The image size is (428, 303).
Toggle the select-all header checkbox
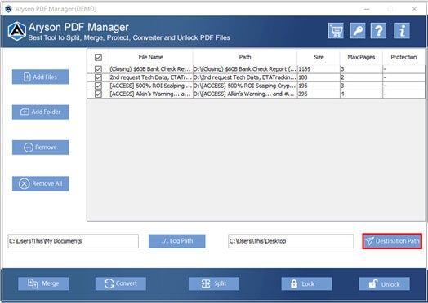click(x=98, y=57)
